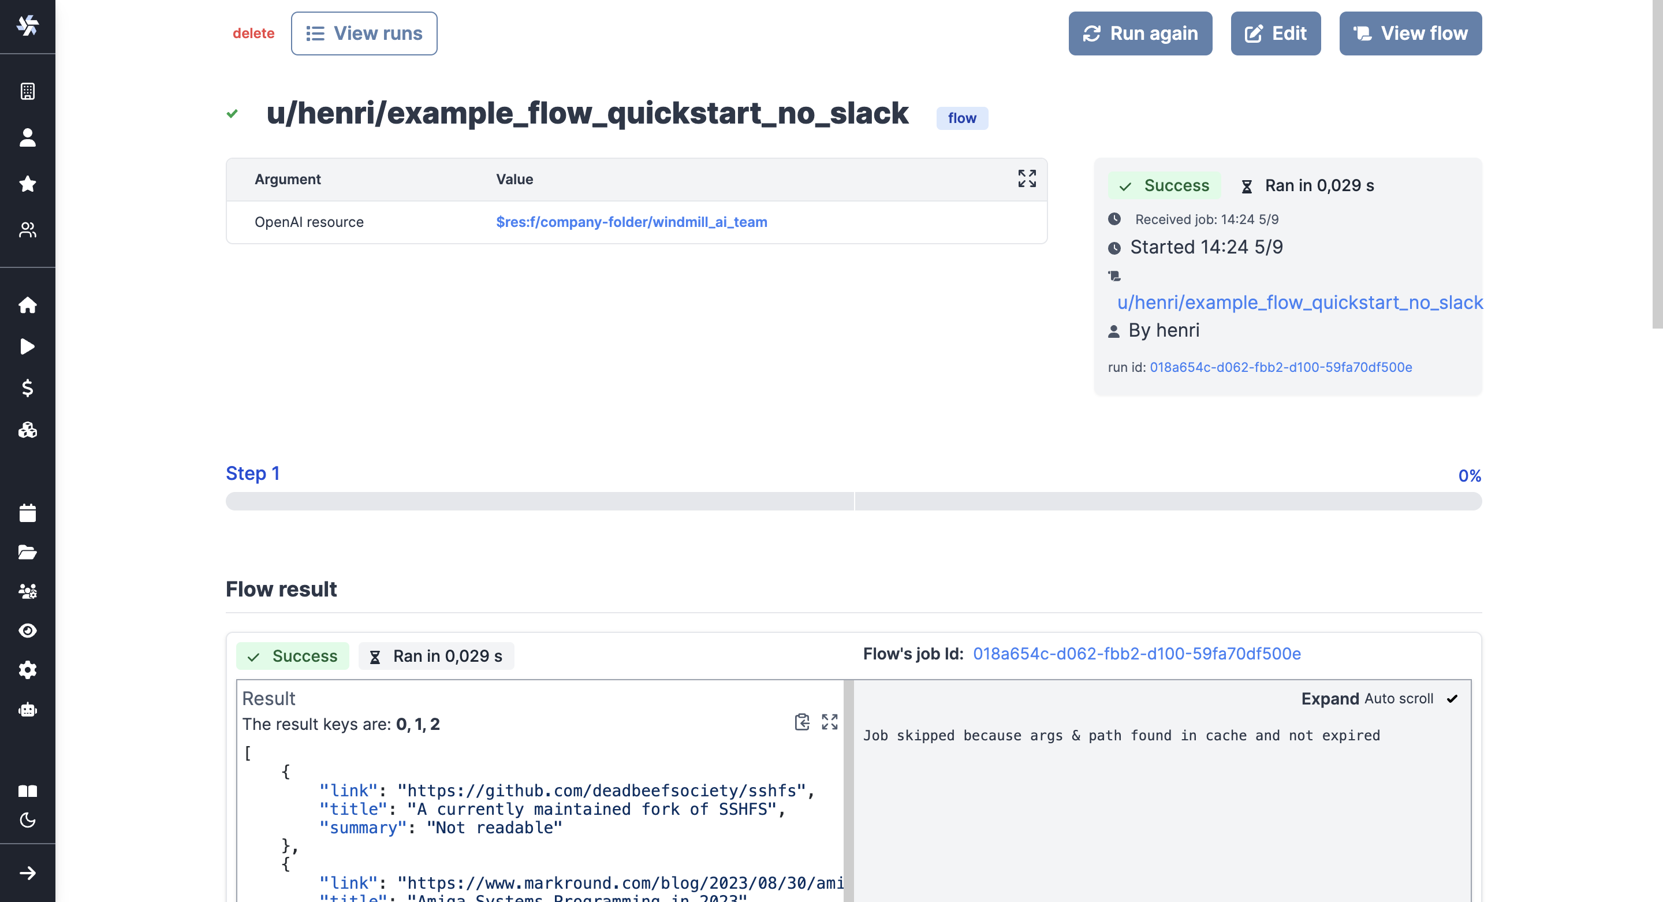1663x902 pixels.
Task: Open Runs via the play icon
Action: point(27,346)
